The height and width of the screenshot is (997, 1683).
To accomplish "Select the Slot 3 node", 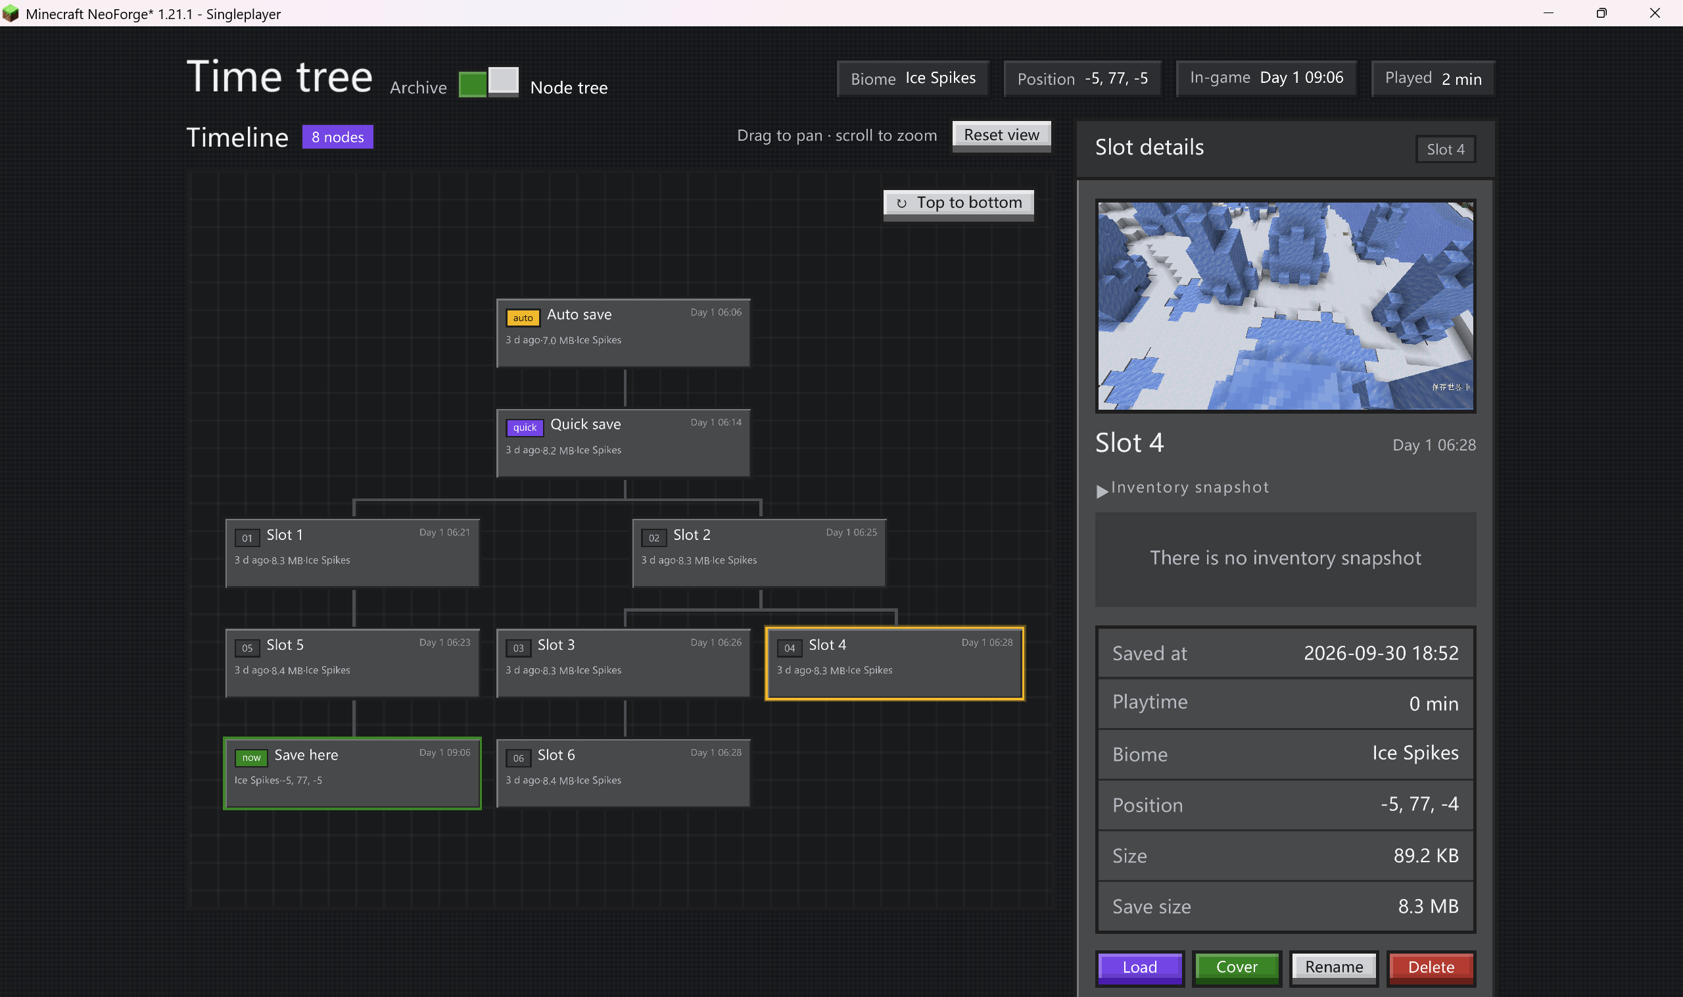I will pyautogui.click(x=623, y=663).
